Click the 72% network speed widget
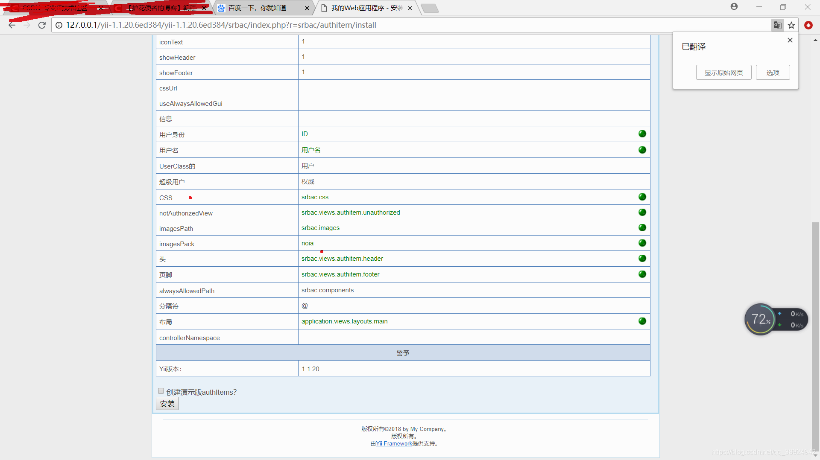The width and height of the screenshot is (820, 460). [776, 319]
